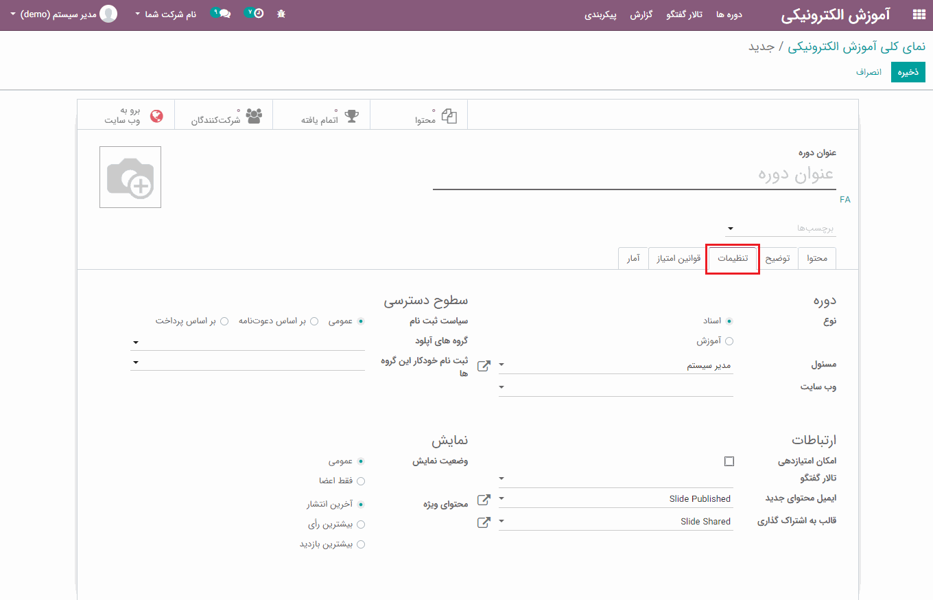Screen dimensions: 933x600
Task: Open the apps grid menu icon
Action: click(x=919, y=14)
